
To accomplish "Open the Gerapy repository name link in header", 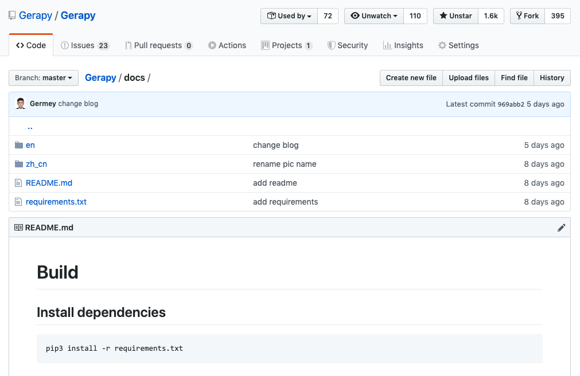I will 78,15.
